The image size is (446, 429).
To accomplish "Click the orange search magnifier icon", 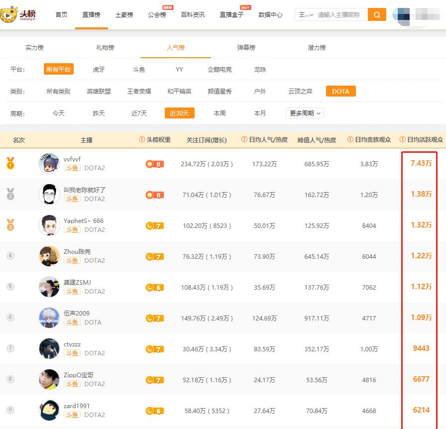I will pos(377,15).
